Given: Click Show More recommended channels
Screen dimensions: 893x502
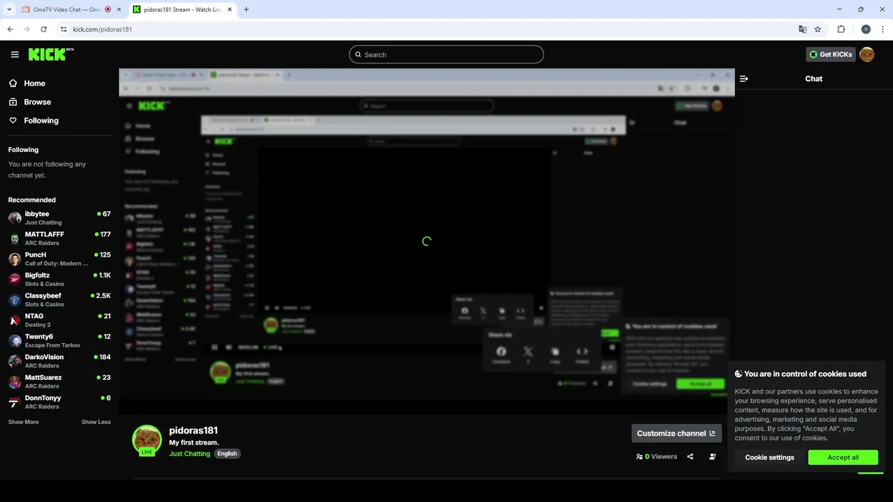Looking at the screenshot, I should point(24,422).
